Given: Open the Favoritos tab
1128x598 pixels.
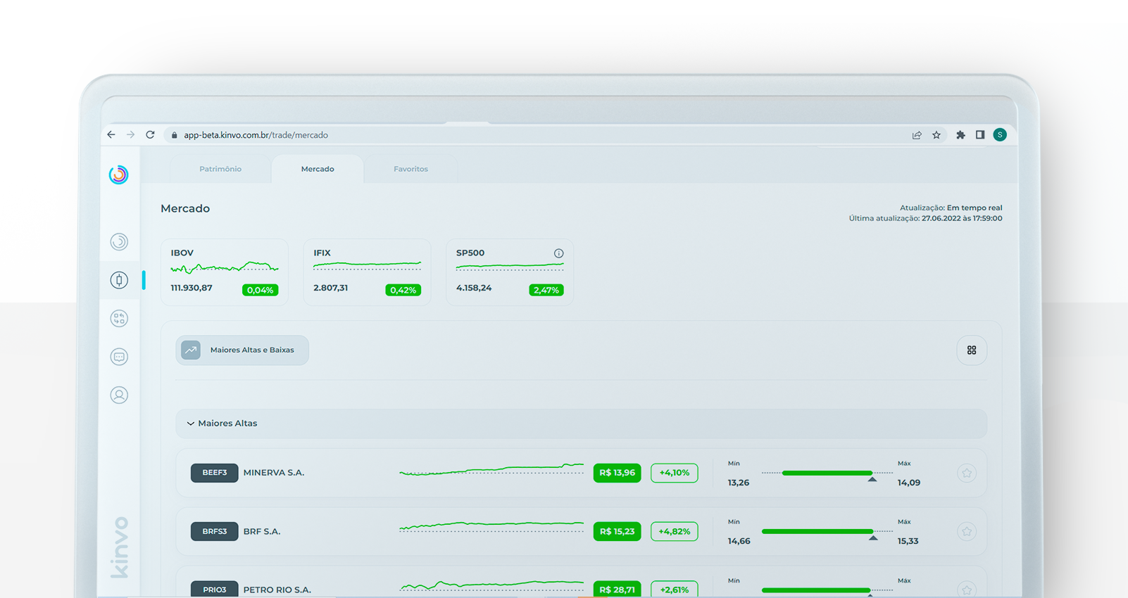Looking at the screenshot, I should 411,170.
